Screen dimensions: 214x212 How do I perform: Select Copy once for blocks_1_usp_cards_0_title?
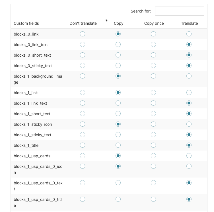[153, 199]
